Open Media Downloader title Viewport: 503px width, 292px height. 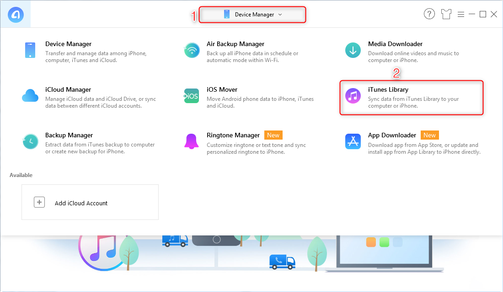[x=395, y=44]
